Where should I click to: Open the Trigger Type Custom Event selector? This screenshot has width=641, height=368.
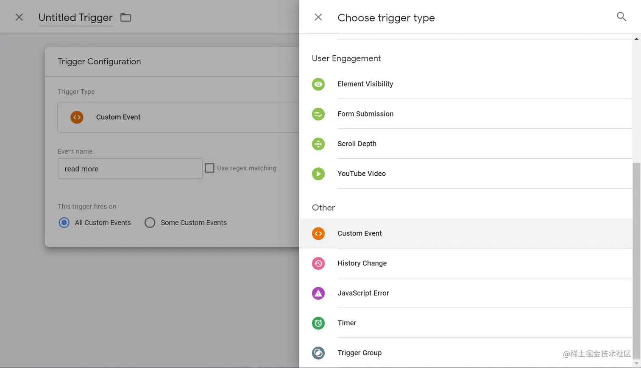point(178,117)
